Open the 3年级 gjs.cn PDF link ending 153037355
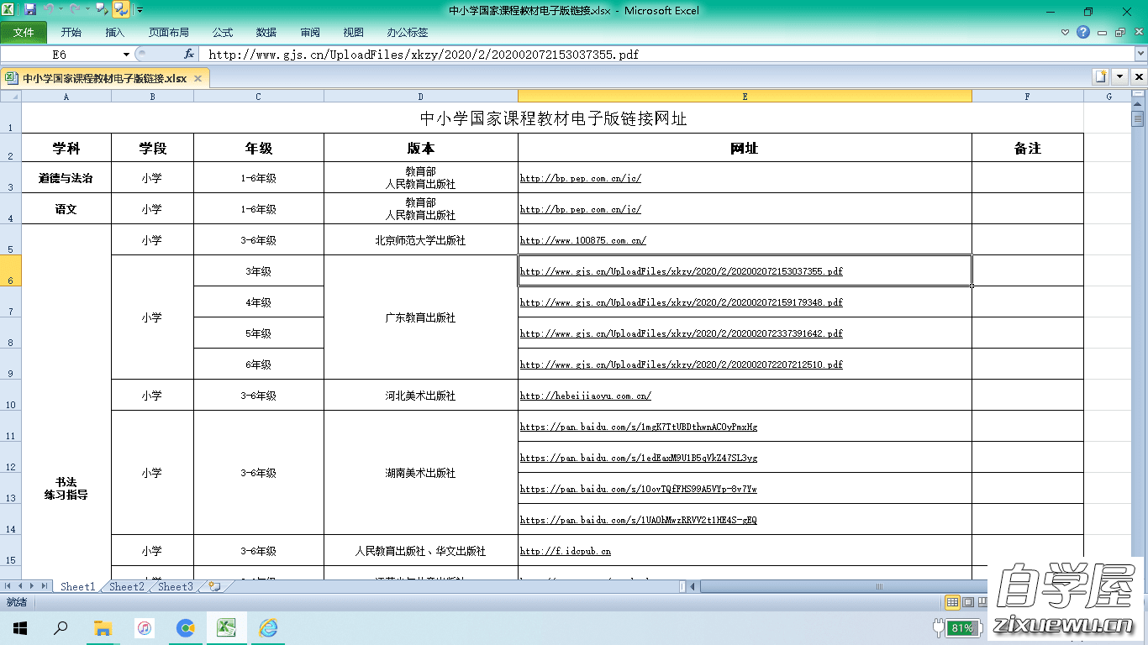This screenshot has width=1148, height=645. tap(682, 271)
